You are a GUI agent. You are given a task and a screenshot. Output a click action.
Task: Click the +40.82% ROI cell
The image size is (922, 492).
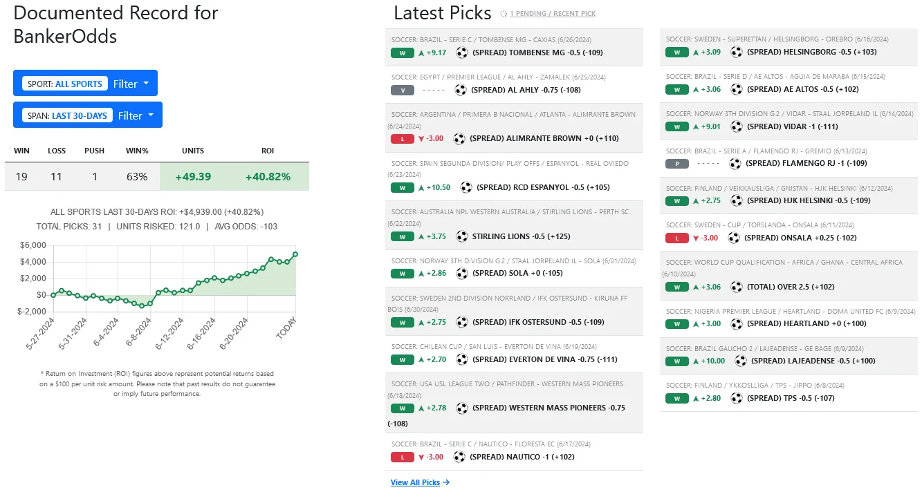click(268, 177)
